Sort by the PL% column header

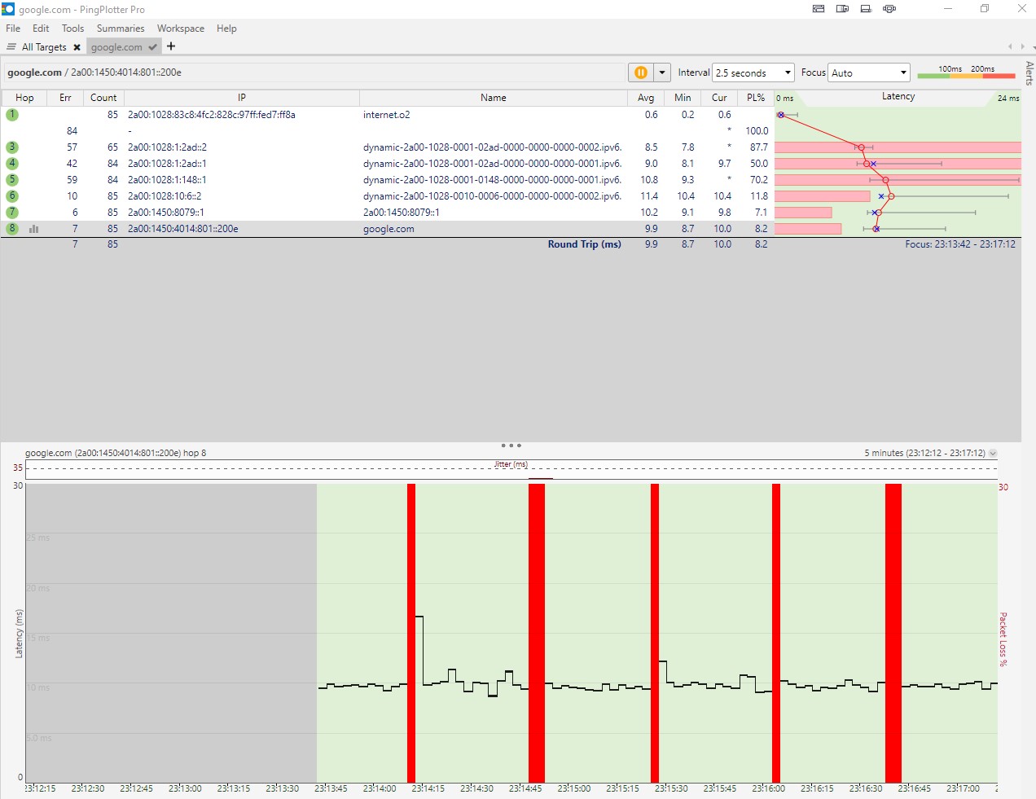pyautogui.click(x=755, y=98)
